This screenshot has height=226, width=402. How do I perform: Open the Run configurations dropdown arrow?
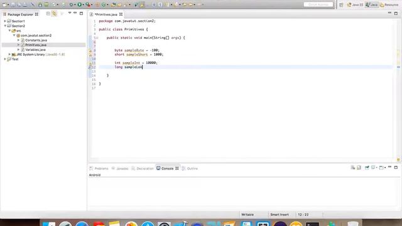83,4
